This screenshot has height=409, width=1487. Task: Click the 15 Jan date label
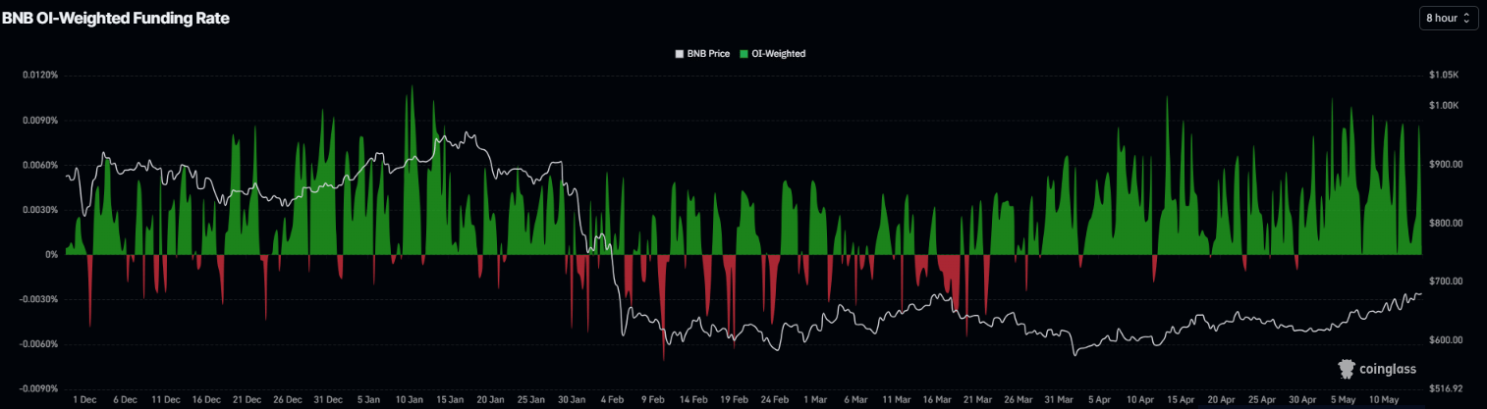[x=450, y=400]
